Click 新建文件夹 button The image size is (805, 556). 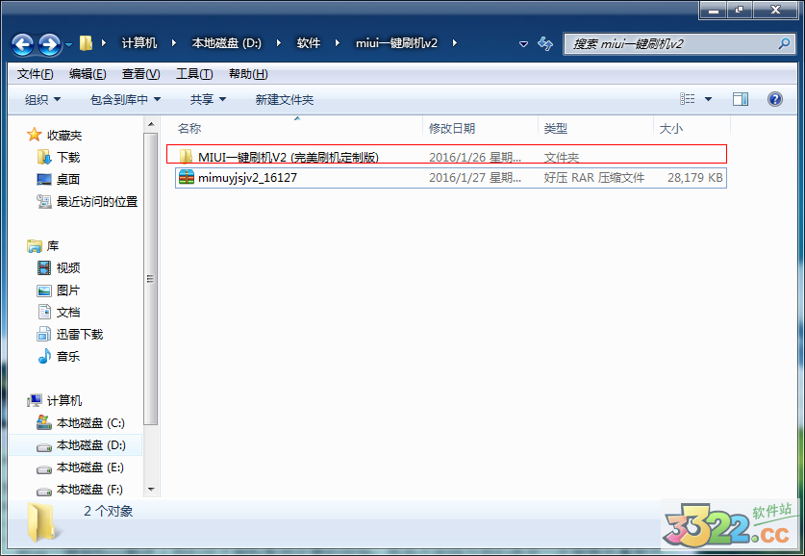(x=285, y=100)
